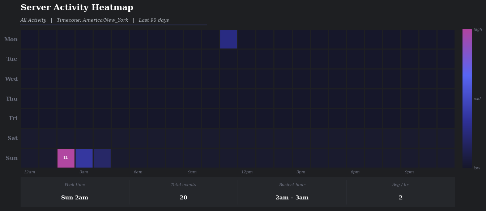The width and height of the screenshot is (486, 211).
Task: Select the Sun row label
Action: [x=12, y=158]
